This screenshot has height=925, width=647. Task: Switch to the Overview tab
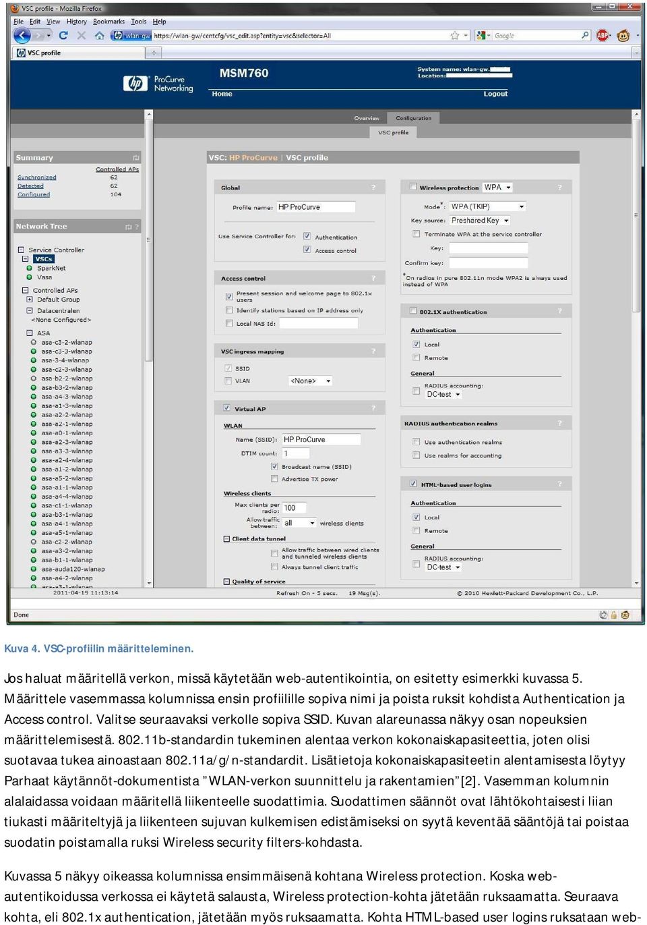367,118
